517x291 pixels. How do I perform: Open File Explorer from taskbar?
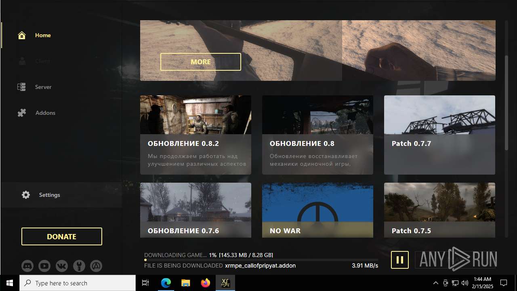[x=185, y=283]
